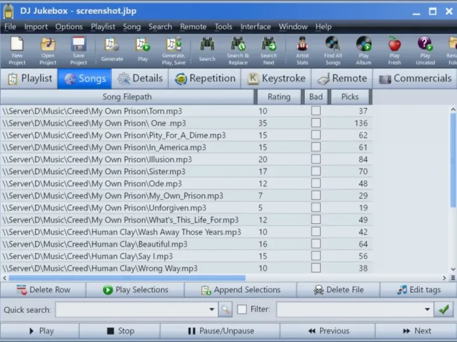Tick Bad checkbox for Beautiful.mp3
Viewport: 457px width, 342px height.
tap(316, 244)
